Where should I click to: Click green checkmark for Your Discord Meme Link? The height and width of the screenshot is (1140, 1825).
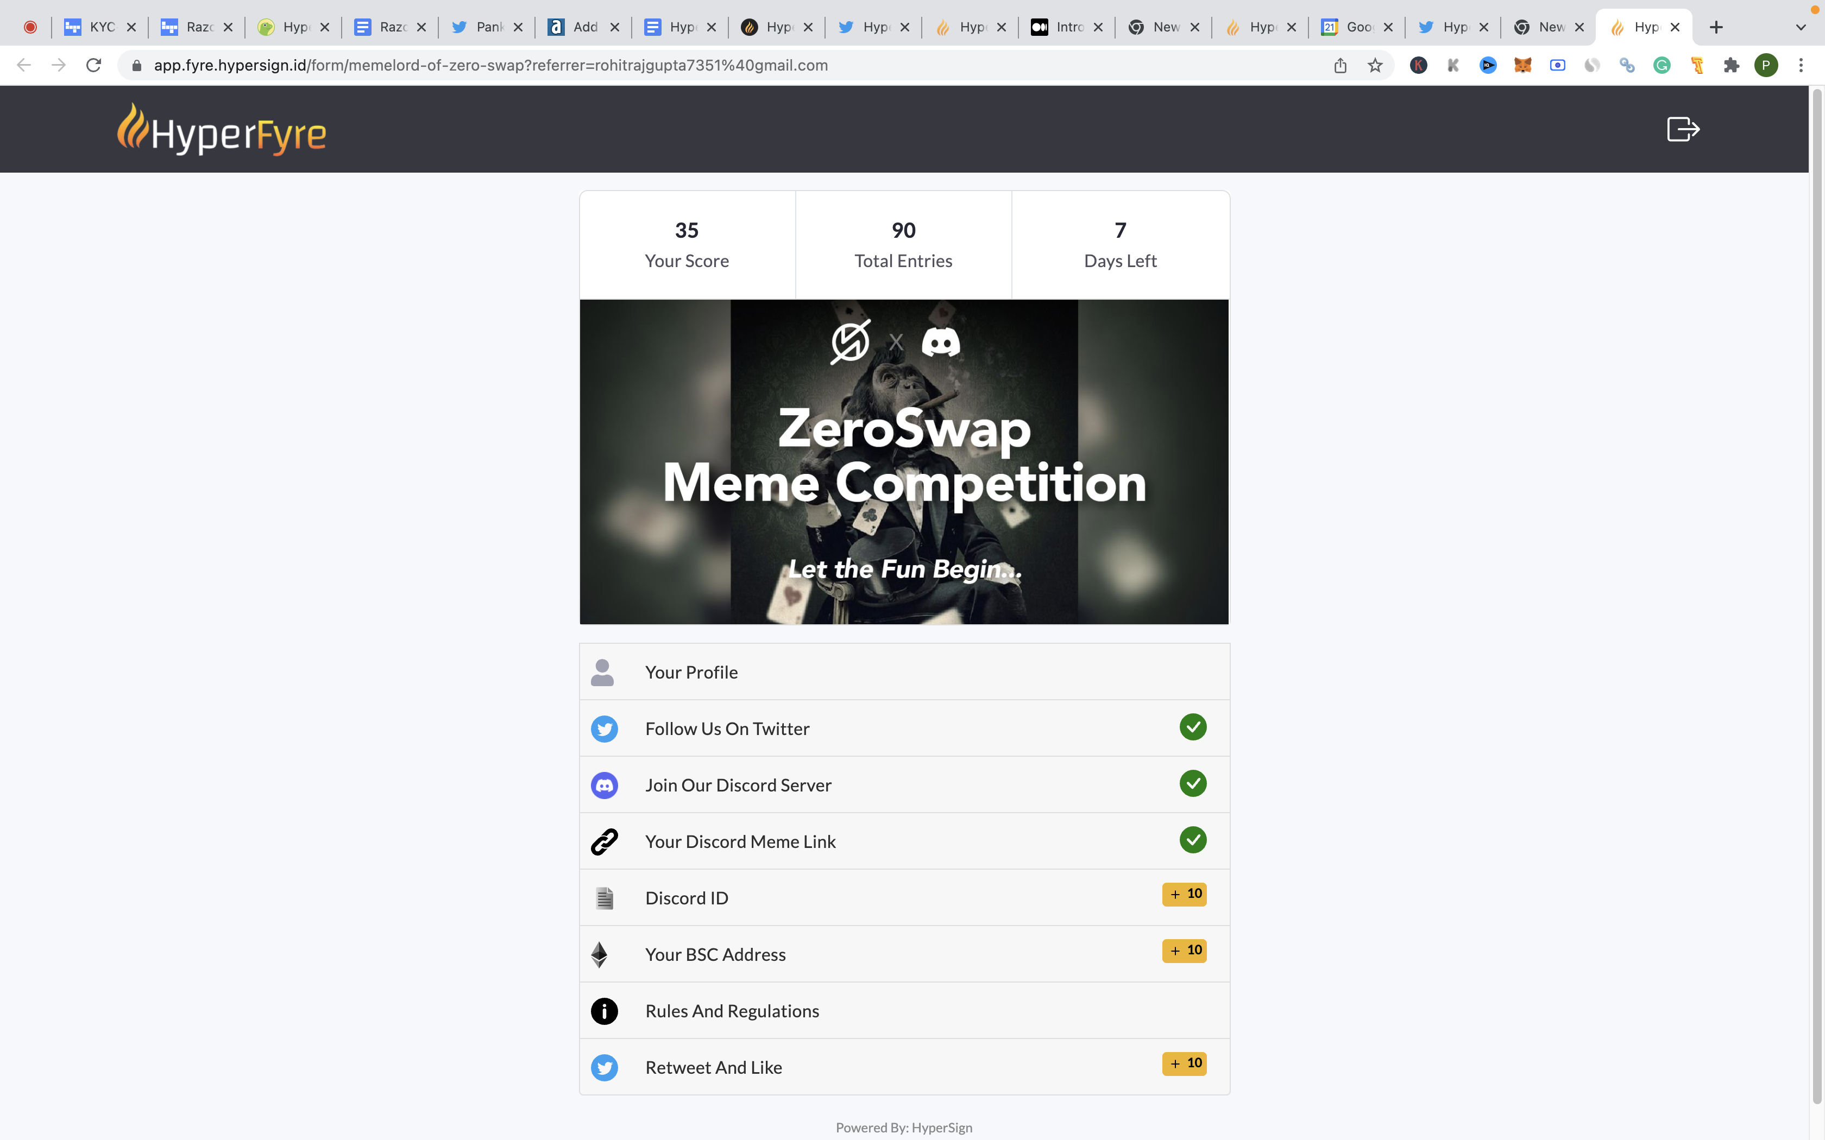click(x=1192, y=840)
